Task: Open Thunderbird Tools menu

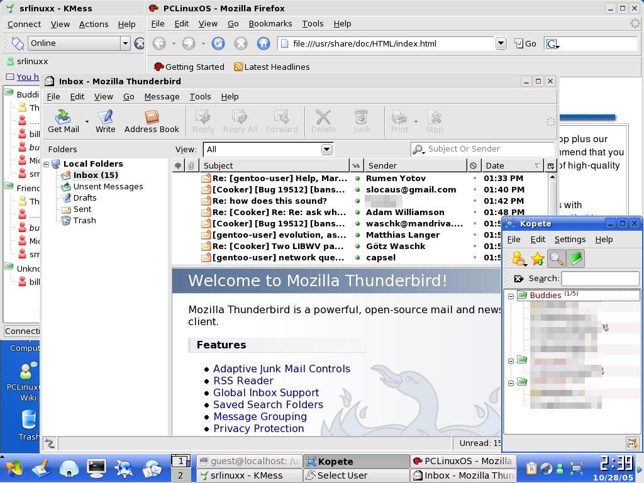Action: click(200, 97)
